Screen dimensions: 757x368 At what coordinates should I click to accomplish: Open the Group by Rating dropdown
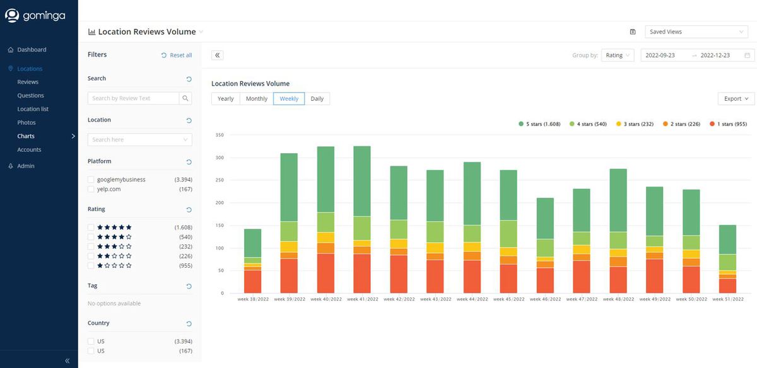click(617, 55)
